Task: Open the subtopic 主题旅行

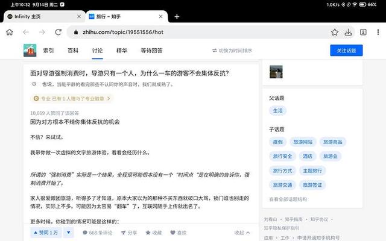Action: (312, 171)
